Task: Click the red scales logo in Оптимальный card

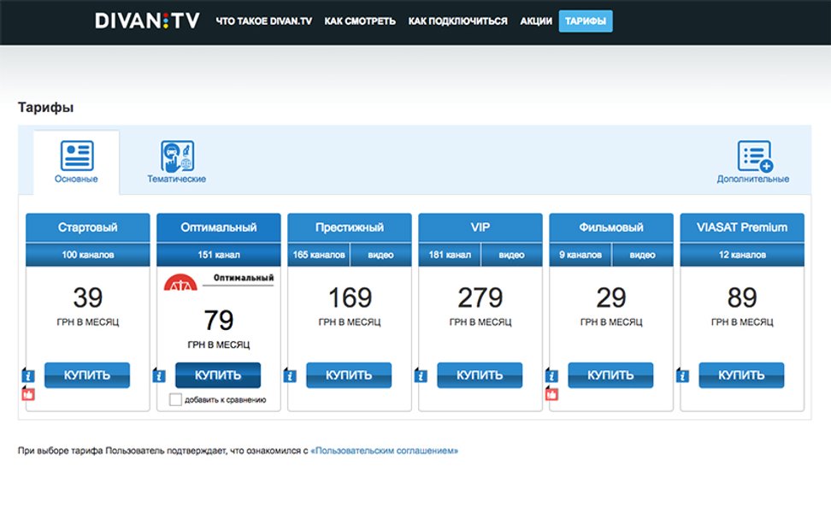Action: coord(180,283)
